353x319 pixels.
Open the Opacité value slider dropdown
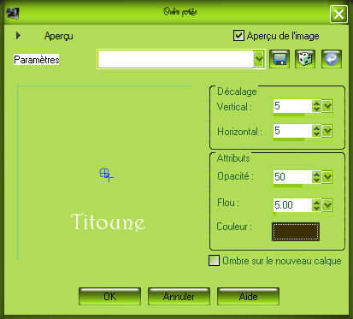coord(327,177)
